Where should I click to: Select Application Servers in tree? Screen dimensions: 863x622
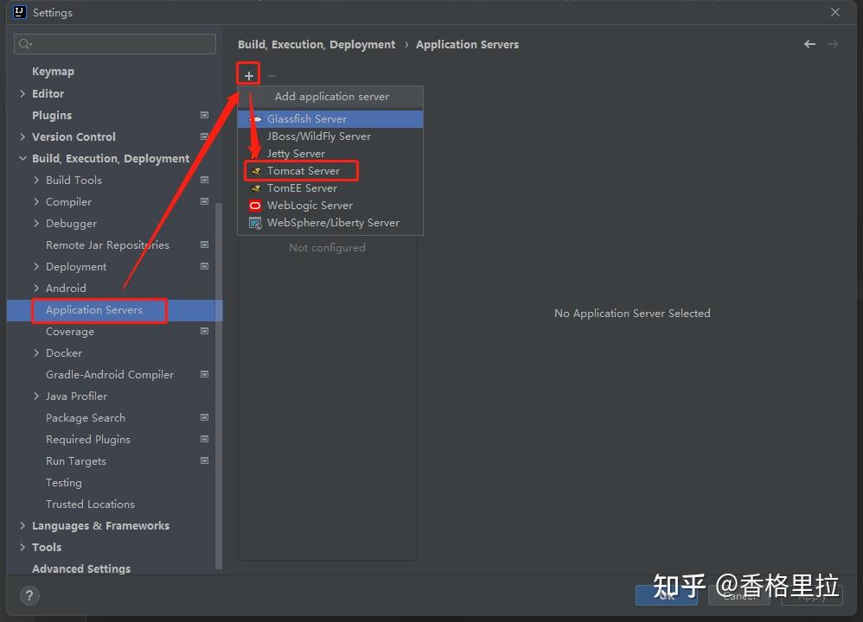pyautogui.click(x=114, y=309)
